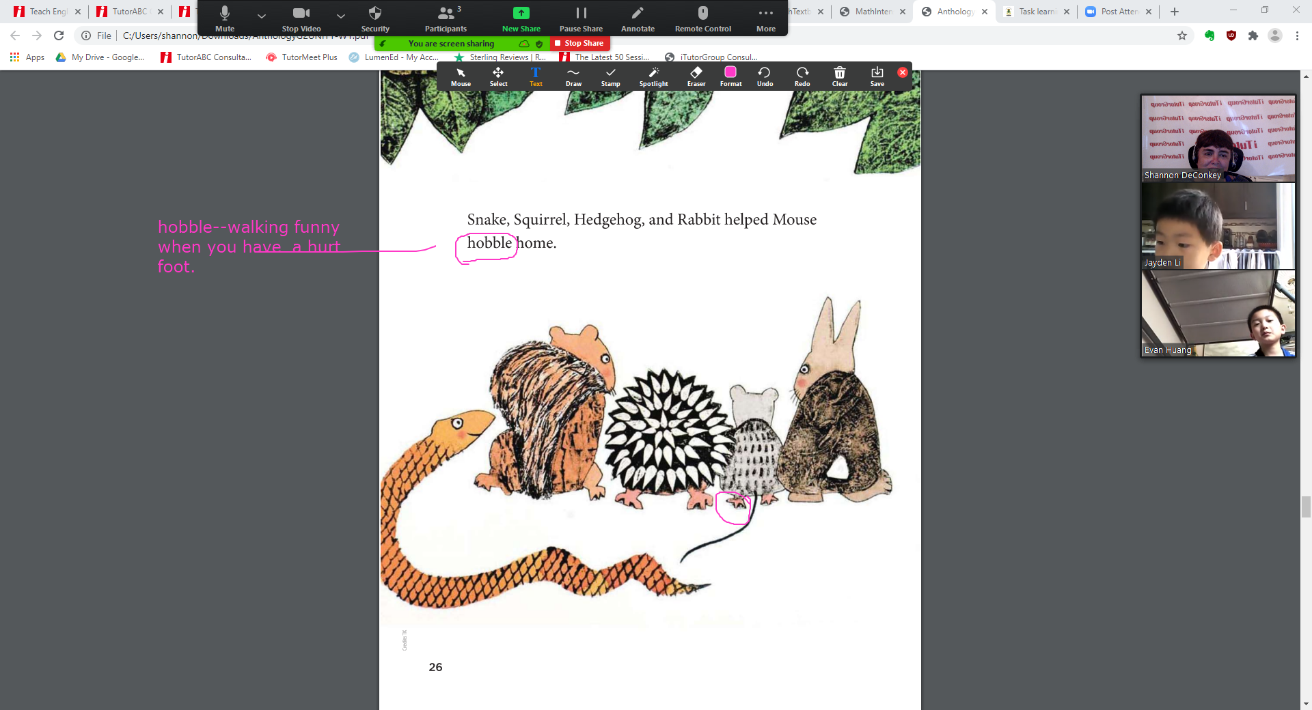
Task: Click the scrollbar down arrow
Action: click(1306, 704)
